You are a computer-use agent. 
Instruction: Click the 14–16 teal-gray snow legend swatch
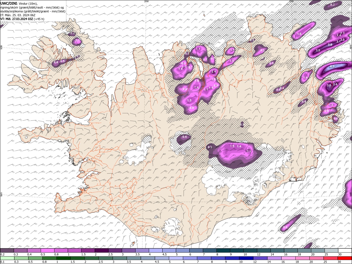tap(277, 251)
